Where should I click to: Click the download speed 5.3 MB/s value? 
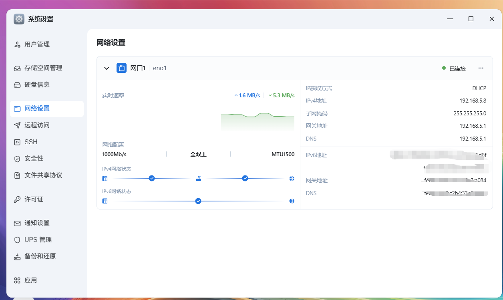tap(282, 95)
